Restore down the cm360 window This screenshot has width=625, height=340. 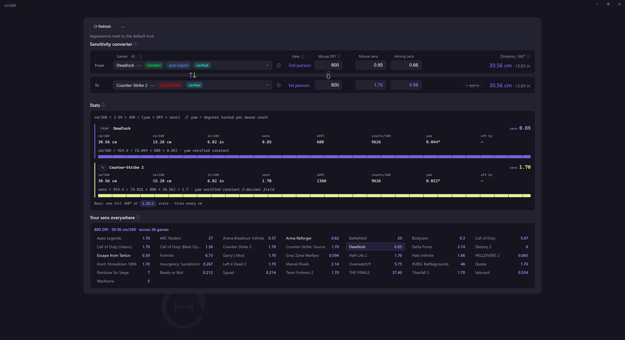click(608, 4)
